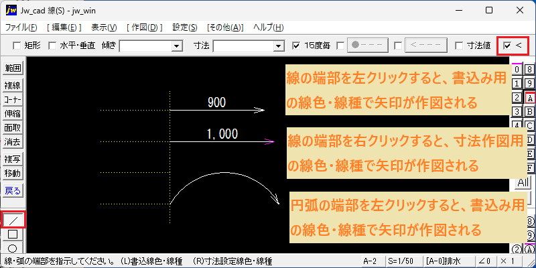Switch to layer 2 button
This screenshot has width=536, height=268.
point(517,98)
